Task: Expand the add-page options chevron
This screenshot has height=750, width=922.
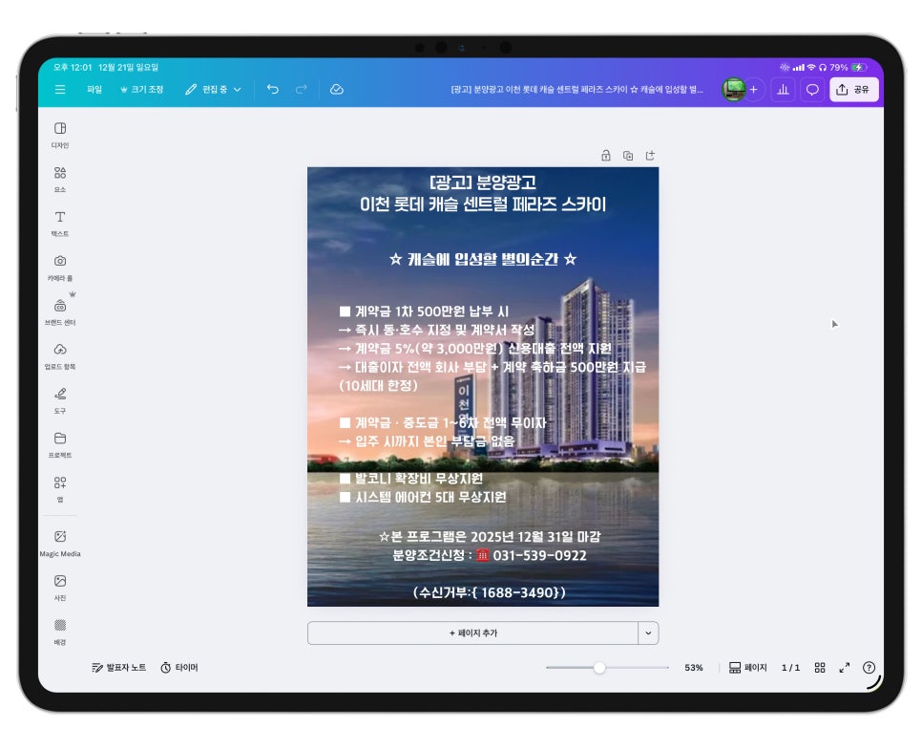Action: click(x=648, y=632)
